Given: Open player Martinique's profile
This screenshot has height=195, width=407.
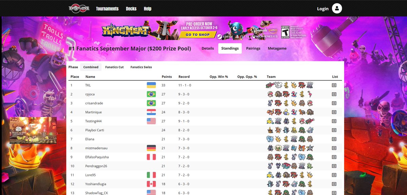Looking at the screenshot, I should 93,112.
